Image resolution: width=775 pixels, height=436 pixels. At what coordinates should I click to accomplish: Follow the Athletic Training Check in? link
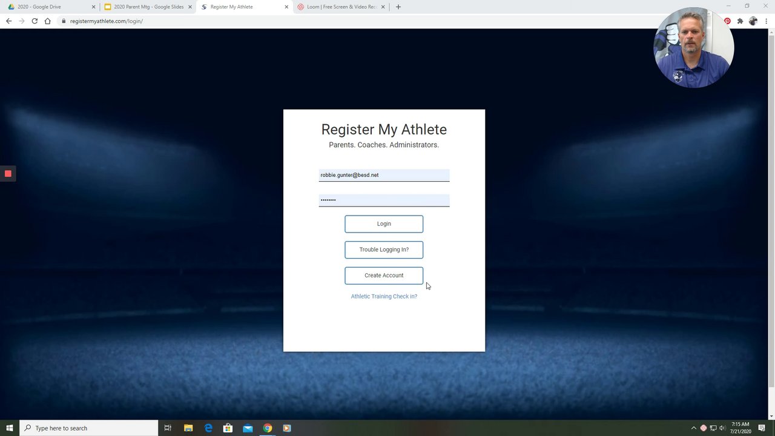[384, 296]
